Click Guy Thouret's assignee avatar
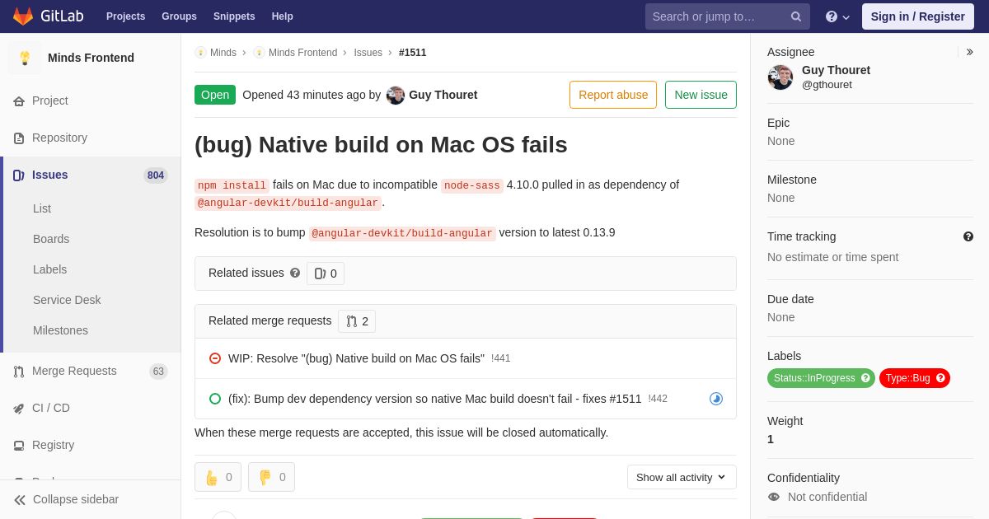This screenshot has width=989, height=519. coord(780,77)
